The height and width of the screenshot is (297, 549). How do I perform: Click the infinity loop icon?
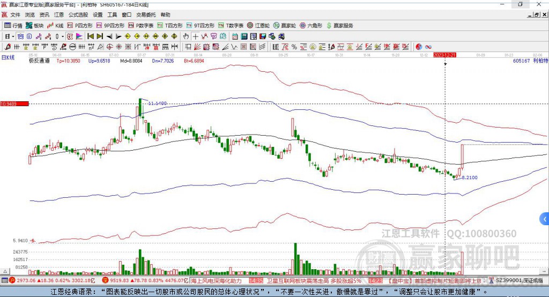tap(428, 47)
